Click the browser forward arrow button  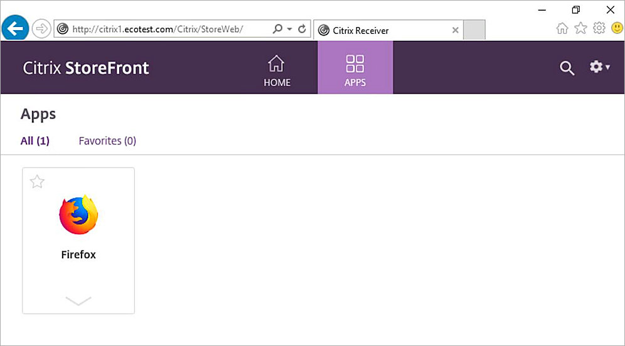pos(41,29)
